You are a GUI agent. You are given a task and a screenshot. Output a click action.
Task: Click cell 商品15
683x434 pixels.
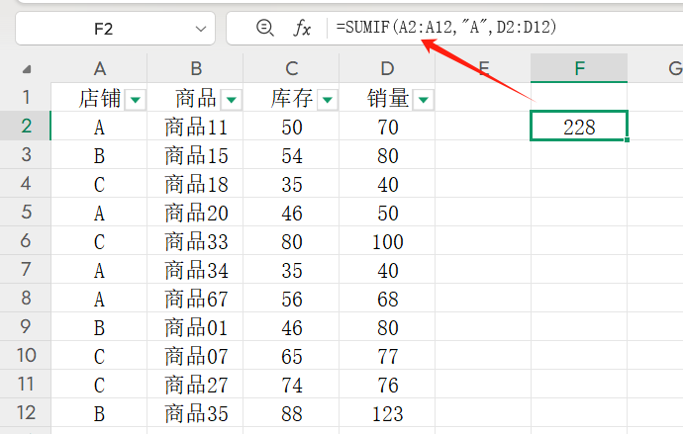click(x=196, y=155)
